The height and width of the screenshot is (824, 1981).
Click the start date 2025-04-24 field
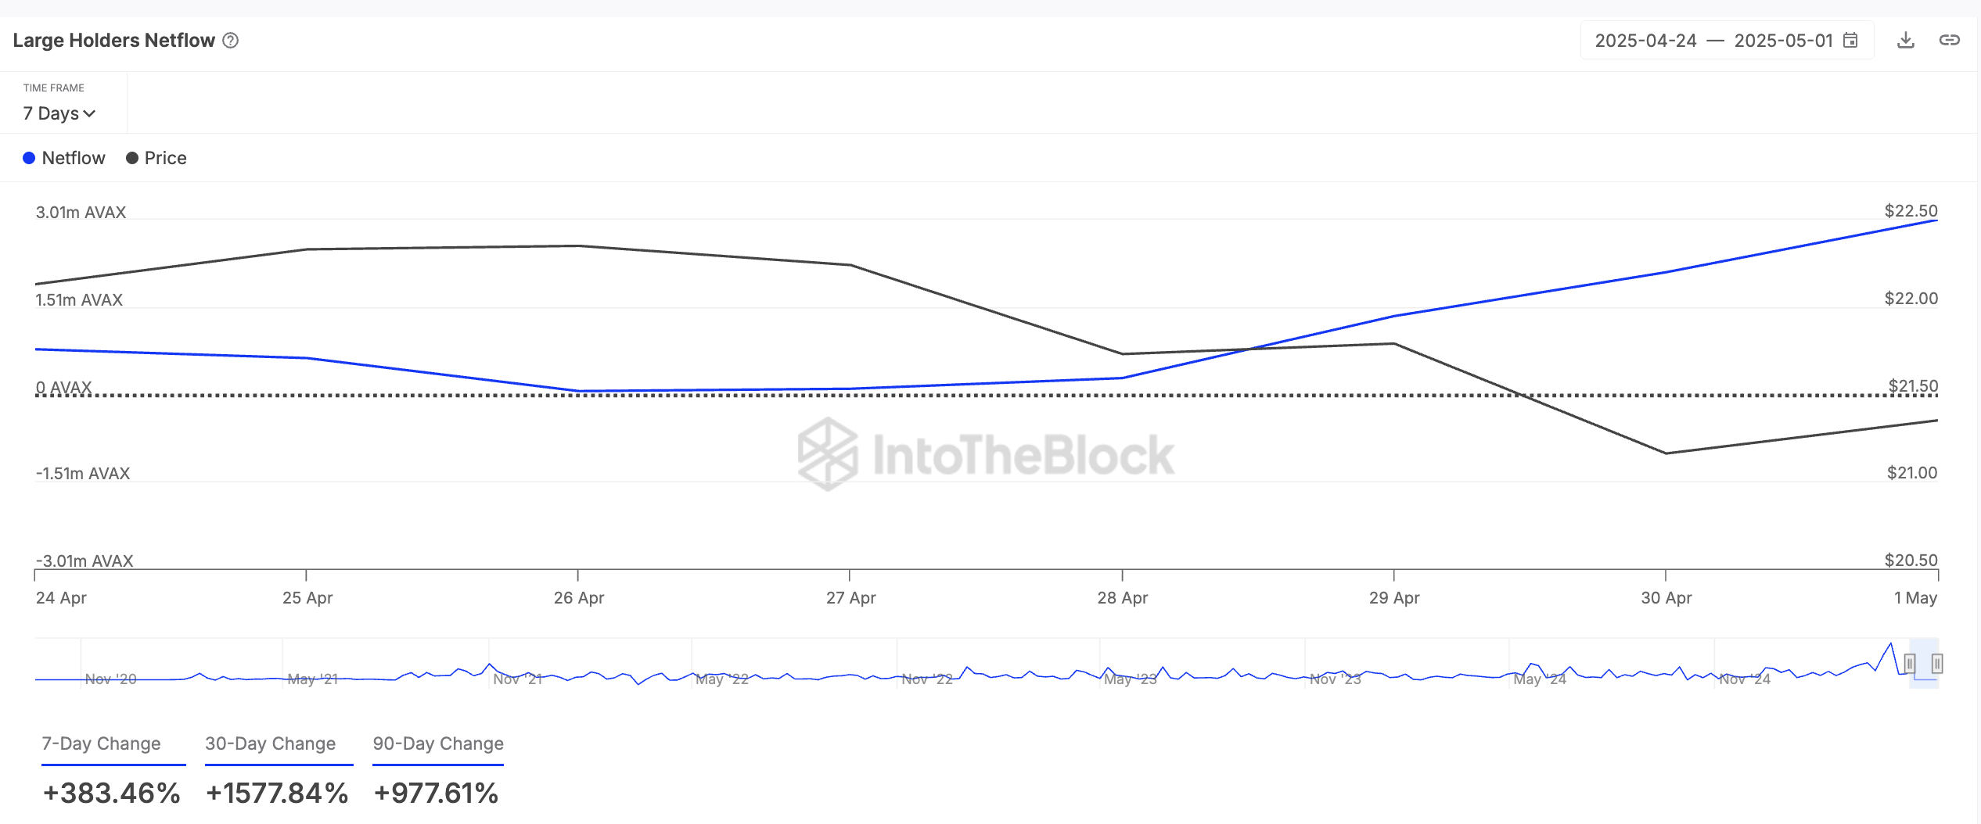(1645, 41)
